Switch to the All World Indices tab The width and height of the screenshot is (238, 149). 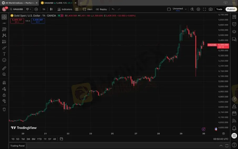pyautogui.click(x=19, y=3)
